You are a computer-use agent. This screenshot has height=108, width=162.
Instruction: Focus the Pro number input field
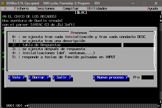[148, 77]
